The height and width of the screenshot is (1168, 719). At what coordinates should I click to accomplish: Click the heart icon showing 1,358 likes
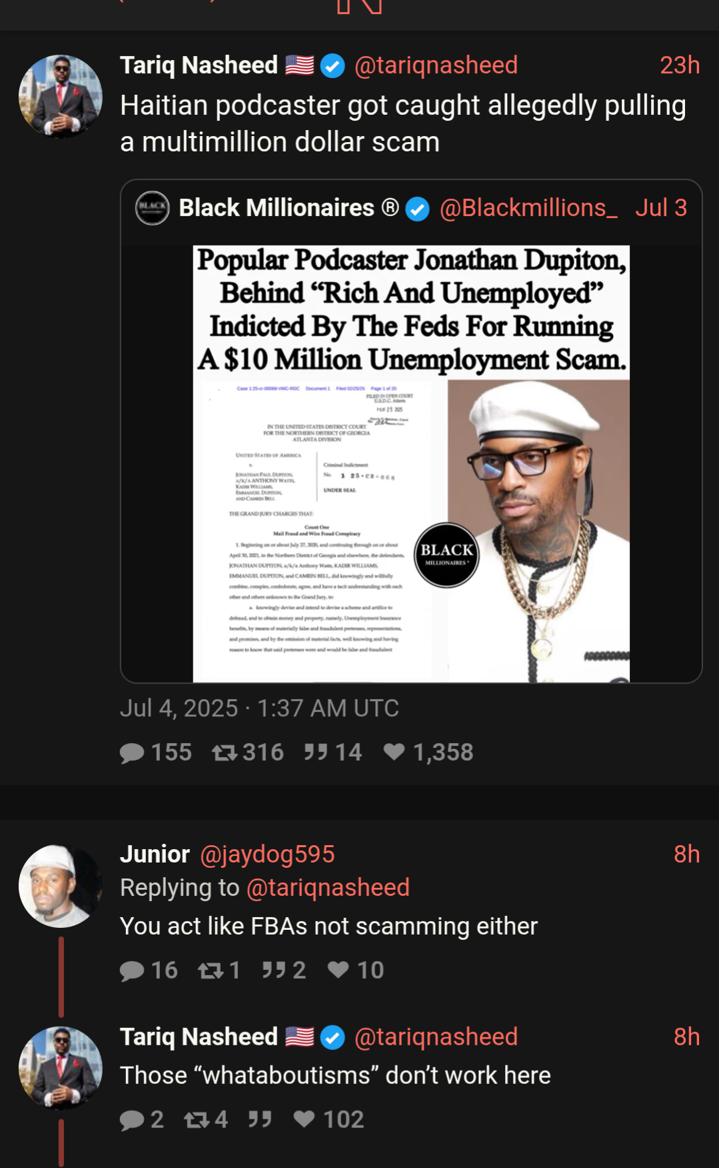click(x=394, y=752)
